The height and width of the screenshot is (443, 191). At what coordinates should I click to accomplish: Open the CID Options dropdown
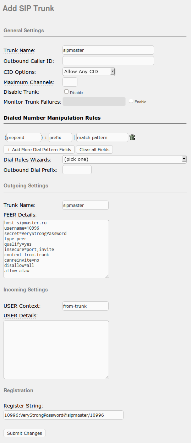tap(89, 72)
